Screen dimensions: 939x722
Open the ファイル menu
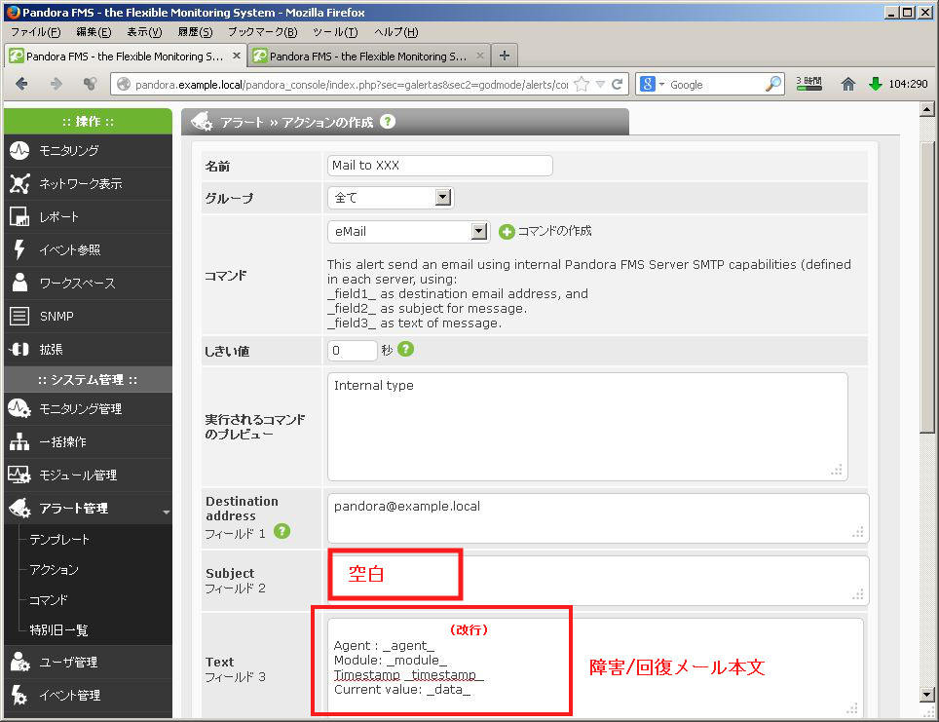(x=36, y=32)
